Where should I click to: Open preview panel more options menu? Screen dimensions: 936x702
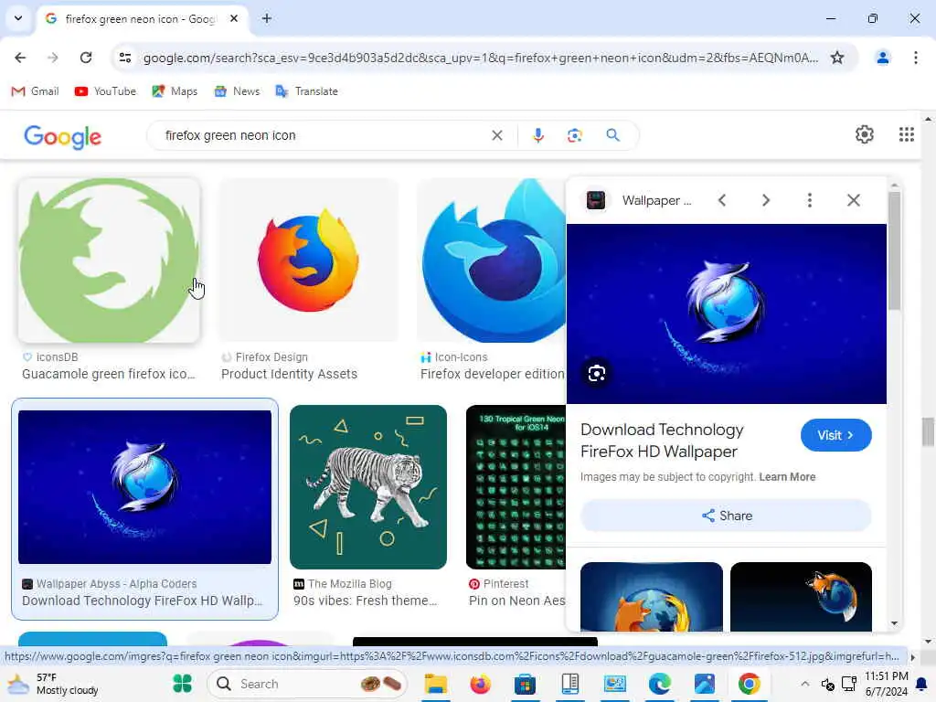pos(810,200)
